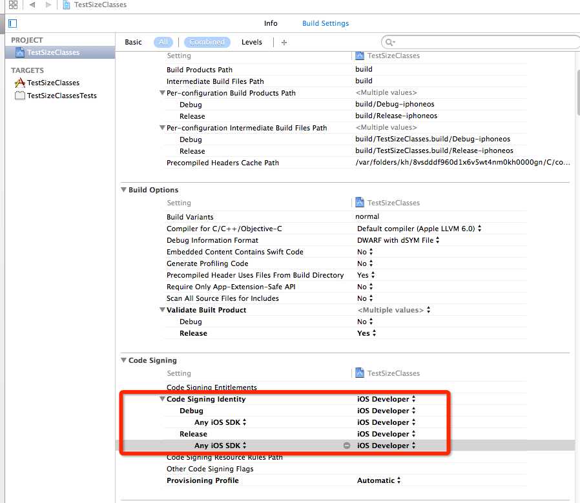Click the TestSizeClassesTests bundle icon
Screen dimensions: 580x503
click(19, 96)
